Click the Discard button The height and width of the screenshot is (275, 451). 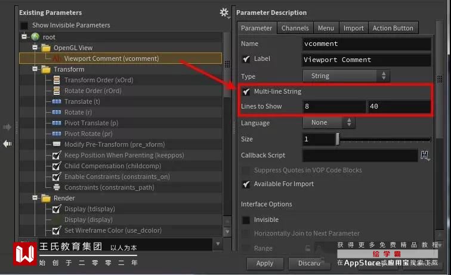tap(309, 263)
